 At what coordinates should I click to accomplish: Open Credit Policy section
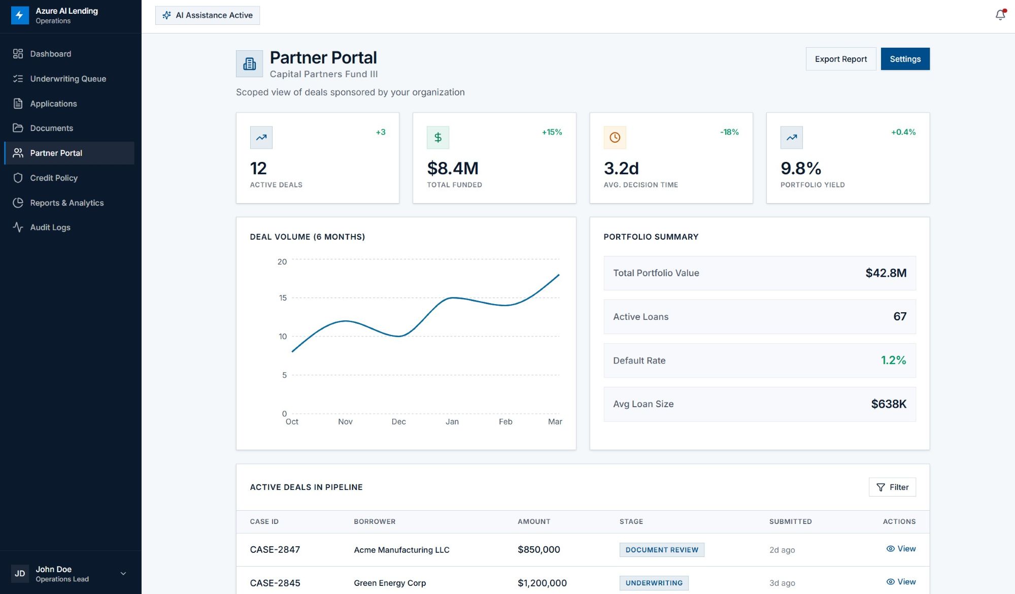point(69,178)
